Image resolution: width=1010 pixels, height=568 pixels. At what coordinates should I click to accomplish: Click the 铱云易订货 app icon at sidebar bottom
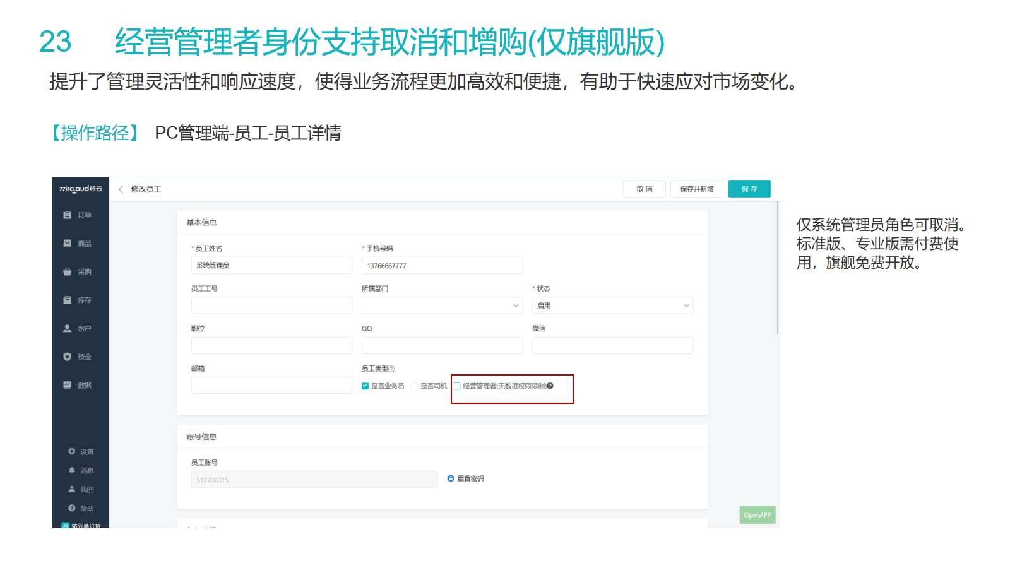pyautogui.click(x=65, y=525)
